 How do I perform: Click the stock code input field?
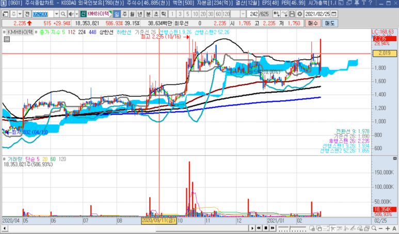tap(42, 13)
